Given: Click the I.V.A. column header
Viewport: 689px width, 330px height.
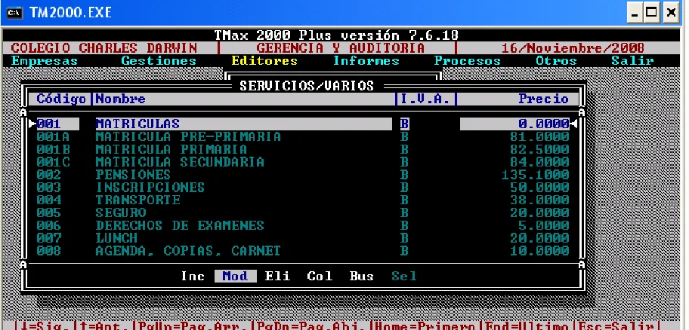Looking at the screenshot, I should click(x=425, y=99).
